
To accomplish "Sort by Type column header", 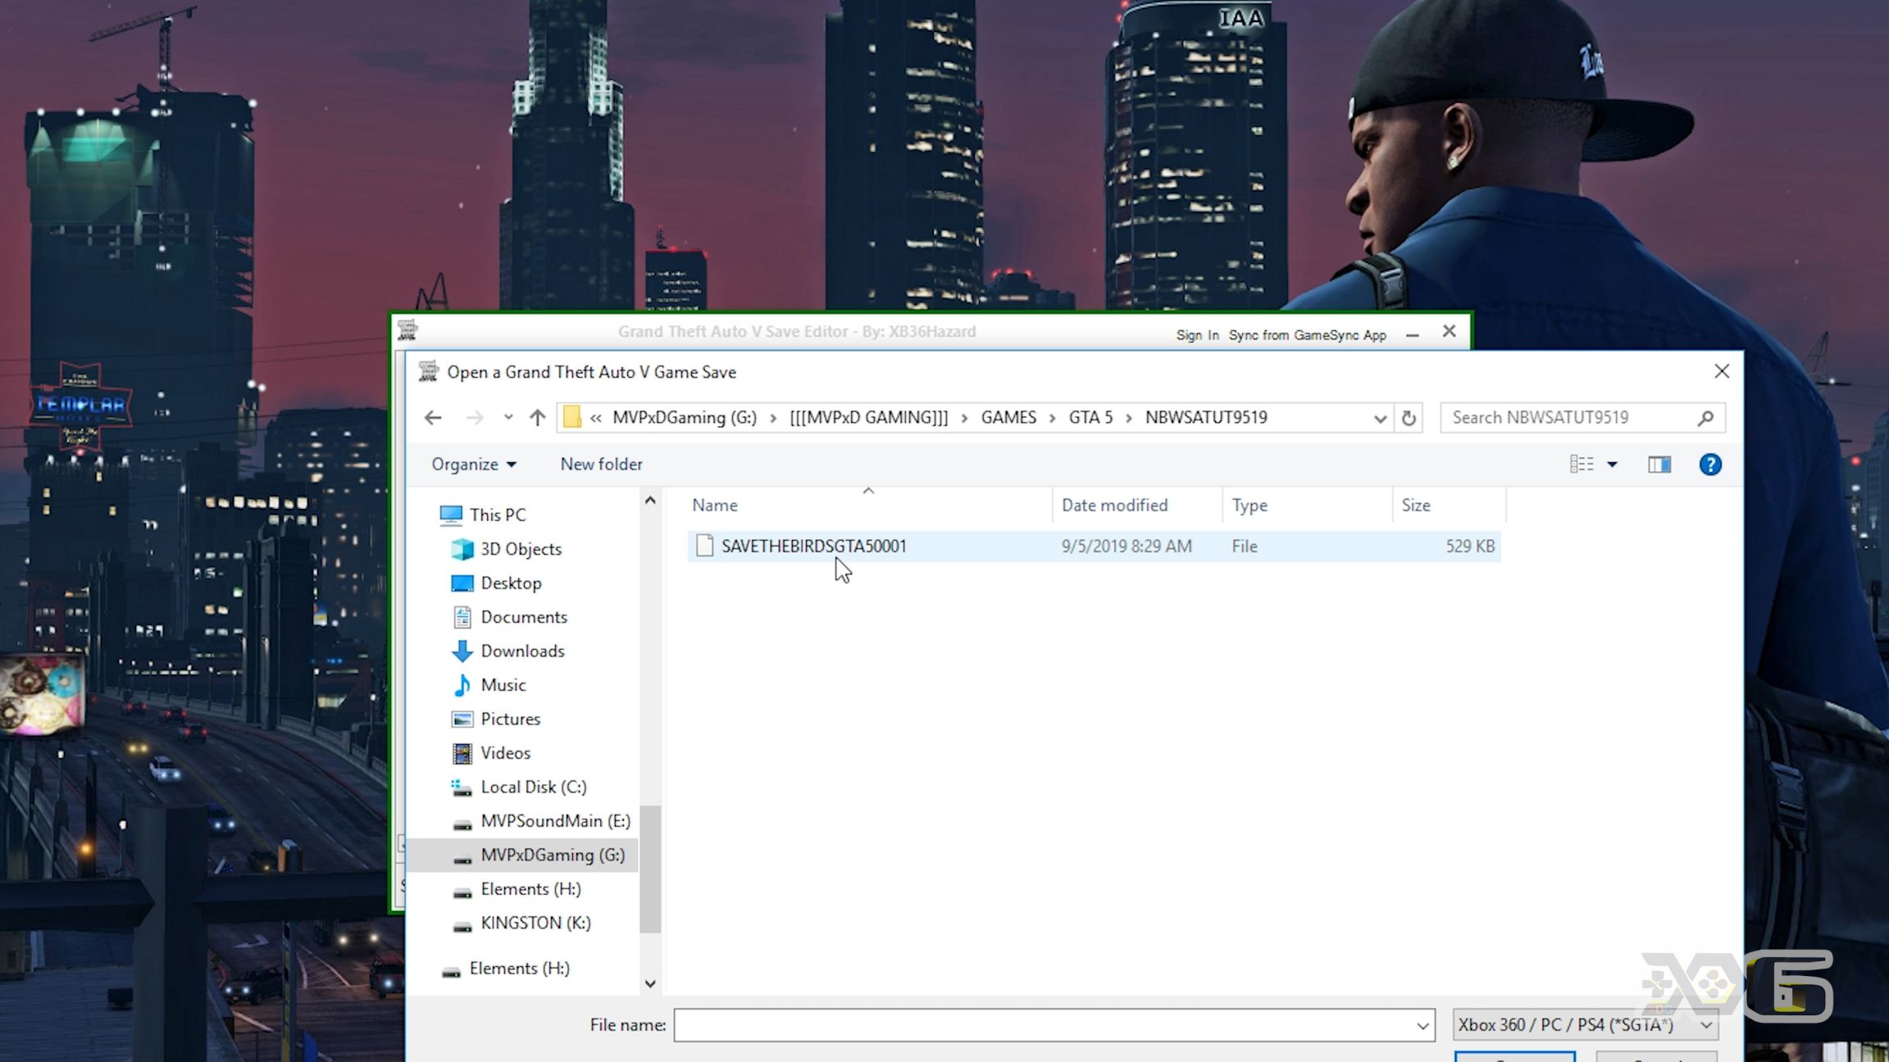I will pyautogui.click(x=1307, y=505).
